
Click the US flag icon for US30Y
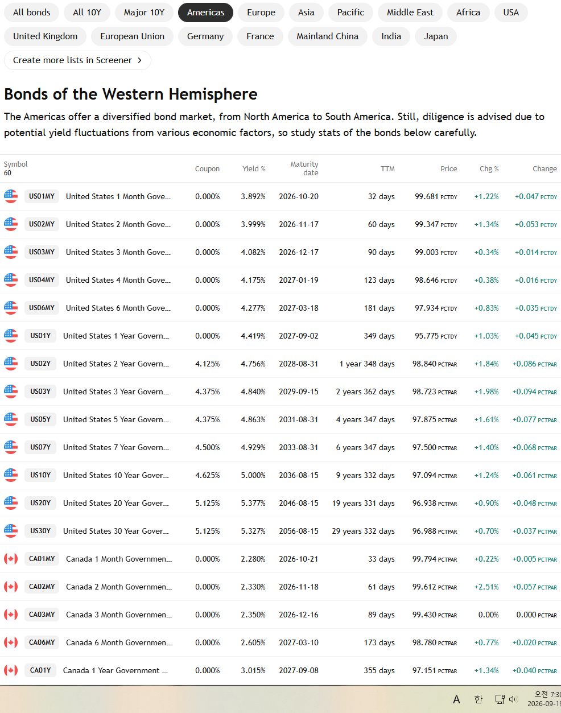(x=11, y=531)
